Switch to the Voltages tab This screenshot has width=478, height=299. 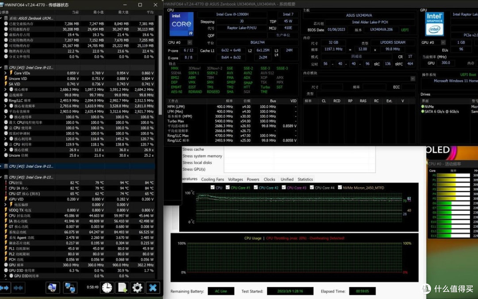coord(235,179)
